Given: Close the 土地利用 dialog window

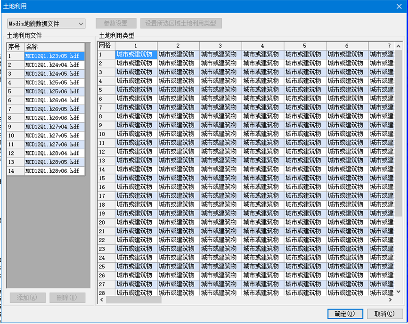Looking at the screenshot, I should 399,6.
